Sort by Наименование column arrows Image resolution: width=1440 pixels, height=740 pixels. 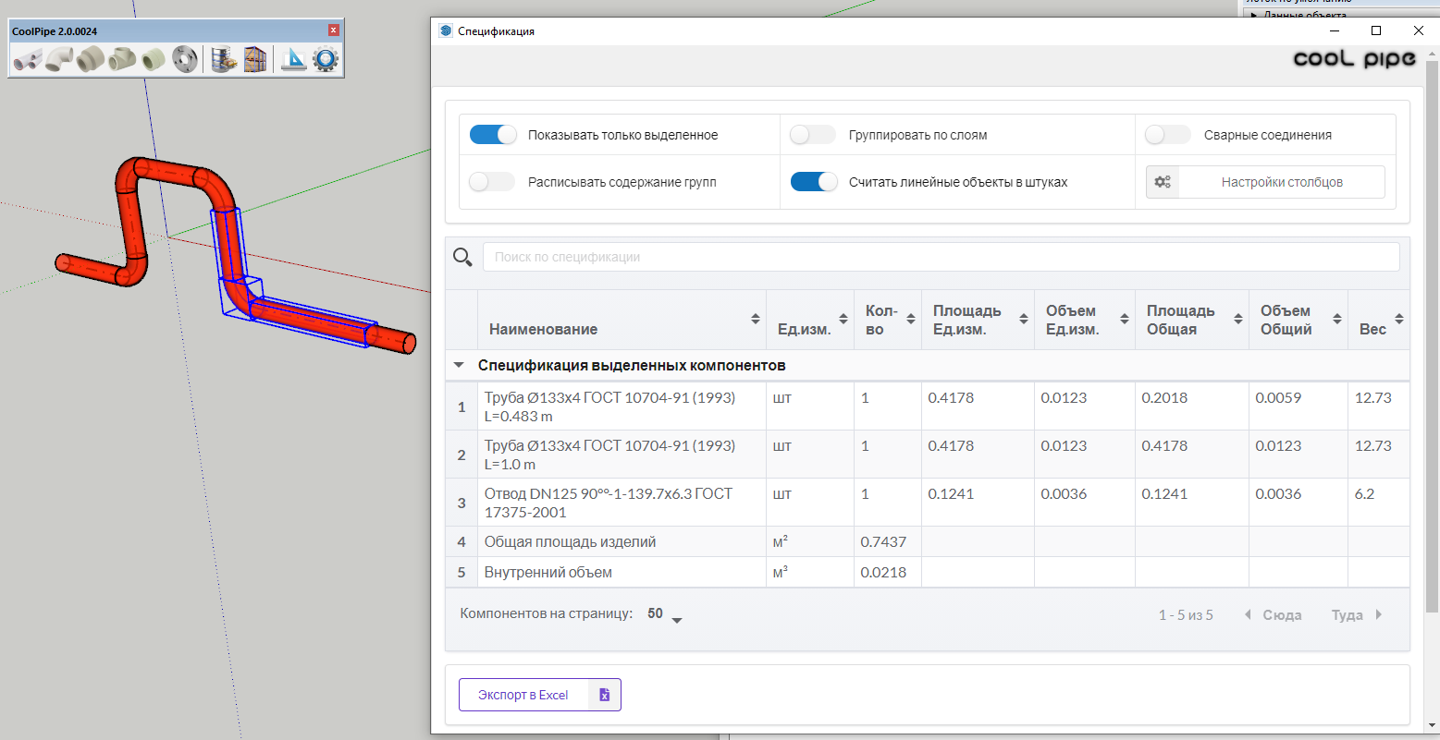(x=756, y=319)
